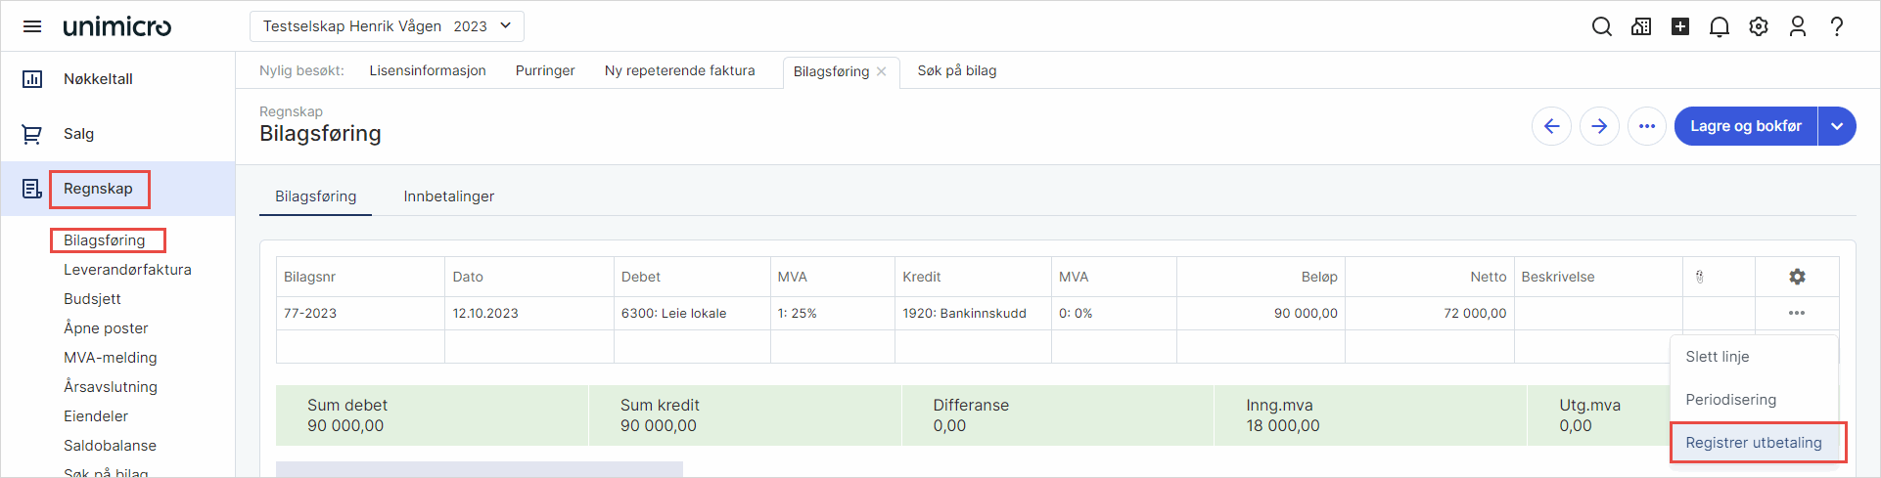Click the plus create-new icon
The height and width of the screenshot is (478, 1881).
point(1680,26)
